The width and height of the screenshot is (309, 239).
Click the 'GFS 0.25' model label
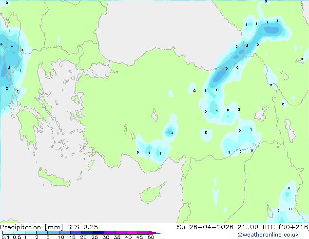82,227
